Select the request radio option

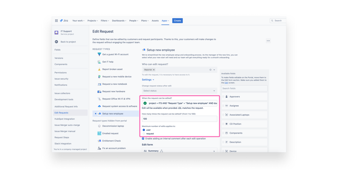(x=144, y=134)
